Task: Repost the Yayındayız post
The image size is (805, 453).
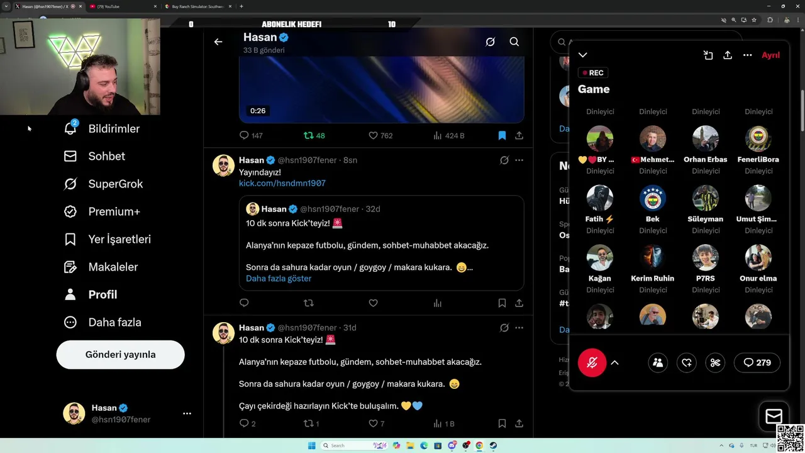Action: click(308, 303)
